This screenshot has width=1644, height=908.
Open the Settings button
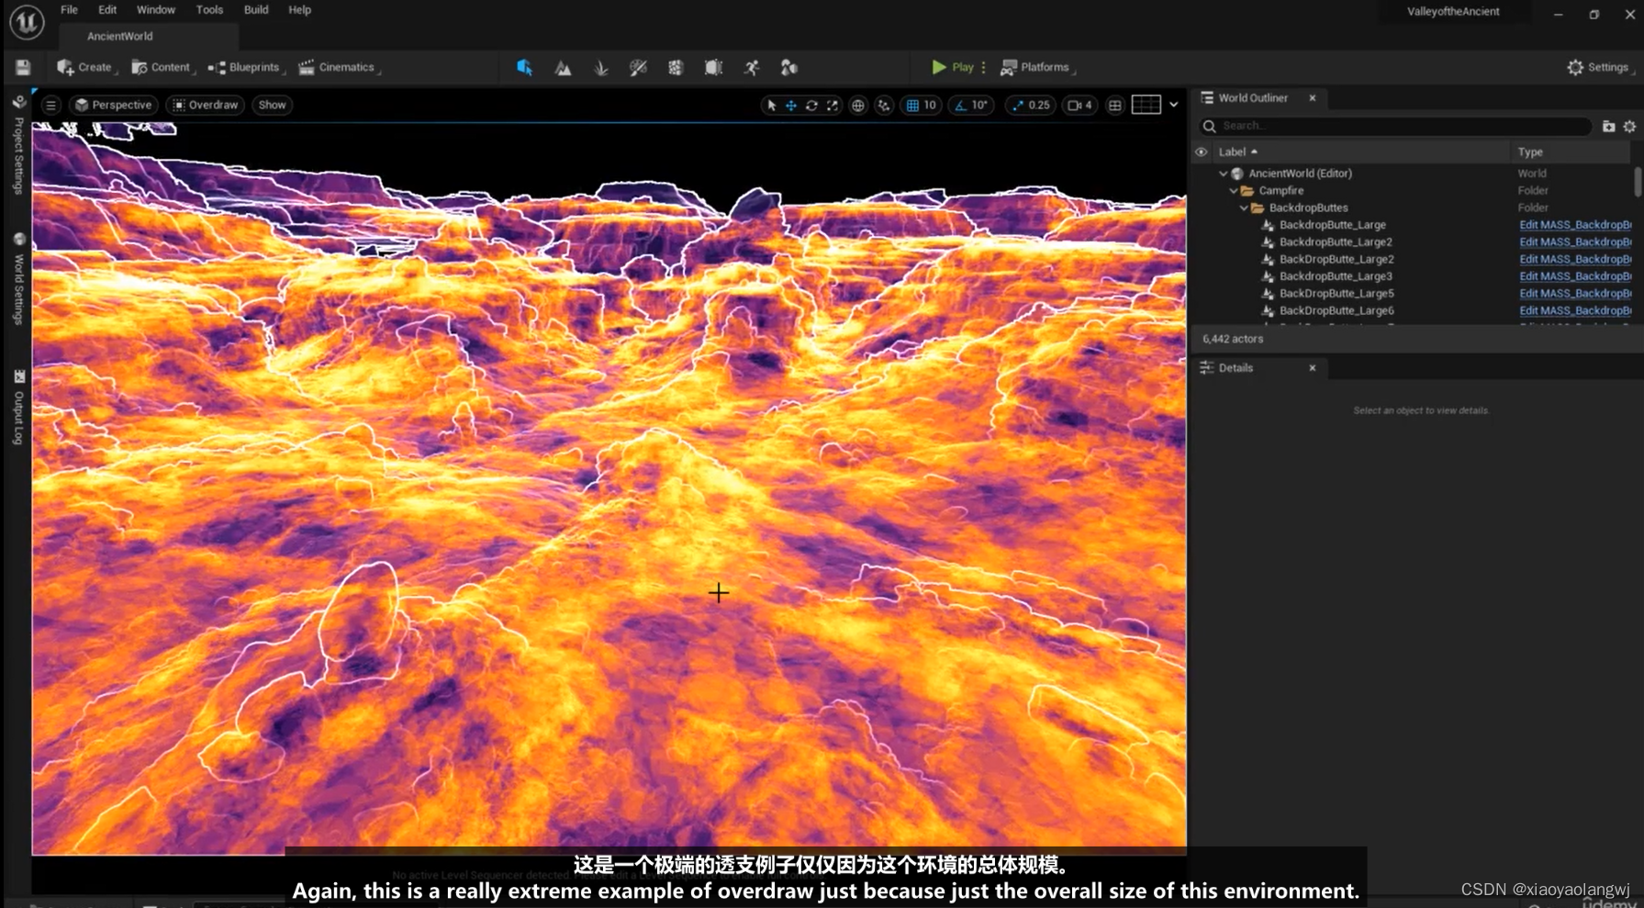pos(1598,68)
